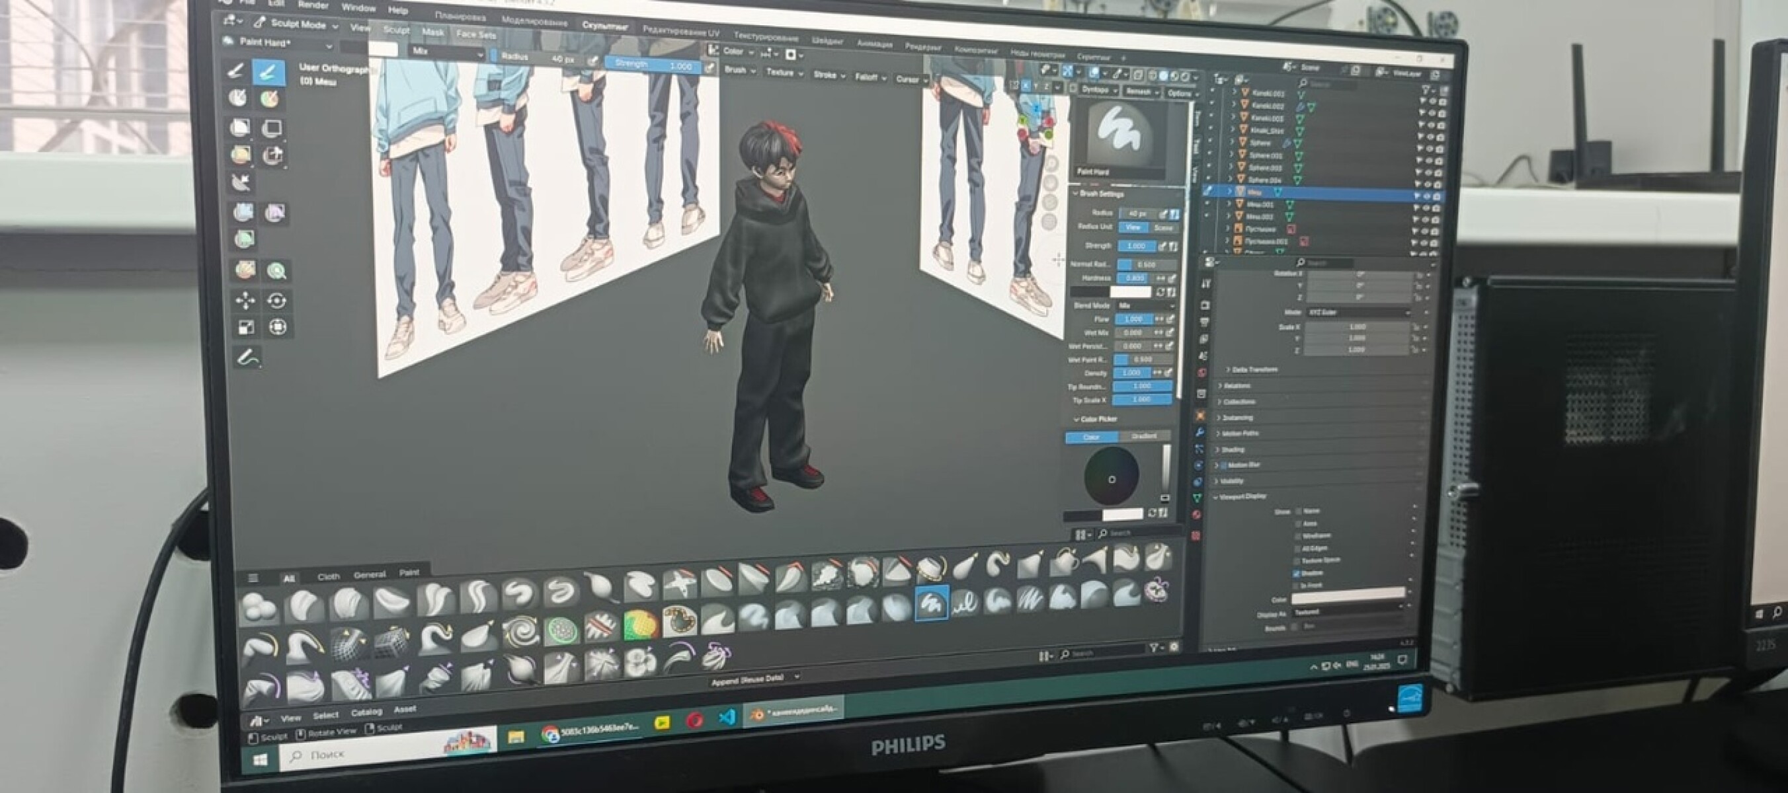The width and height of the screenshot is (1788, 793).
Task: Toggle X-ray viewport display
Action: tap(1138, 75)
